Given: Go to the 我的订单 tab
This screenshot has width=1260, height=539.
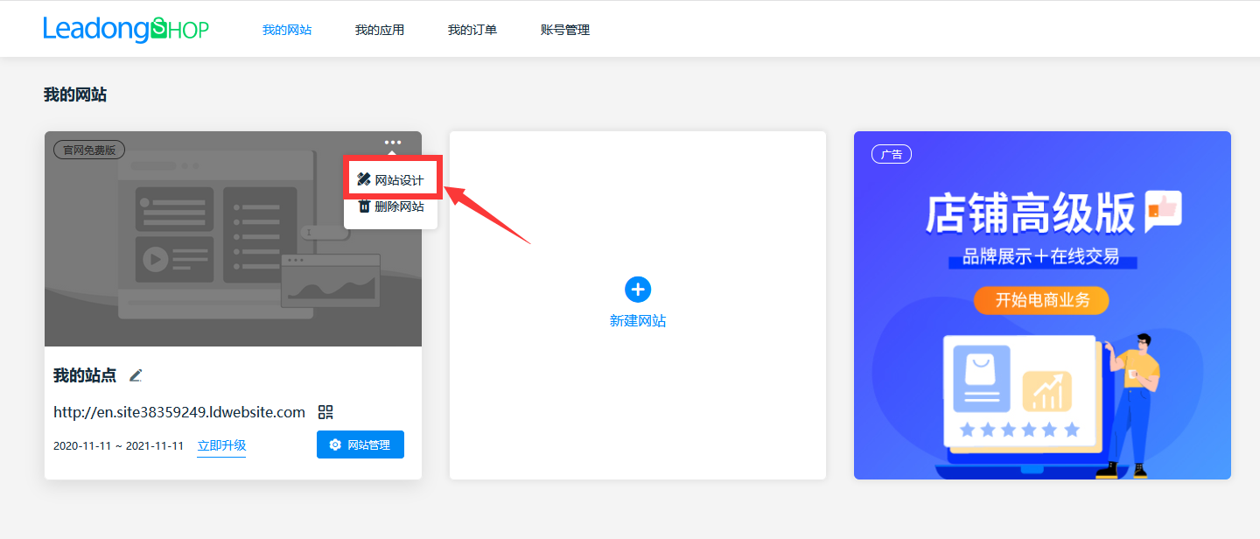Looking at the screenshot, I should click(x=472, y=30).
